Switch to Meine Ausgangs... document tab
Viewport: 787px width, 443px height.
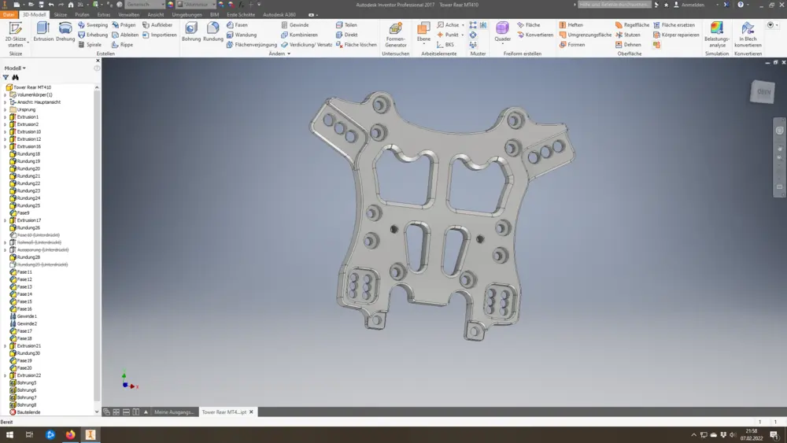[174, 412]
